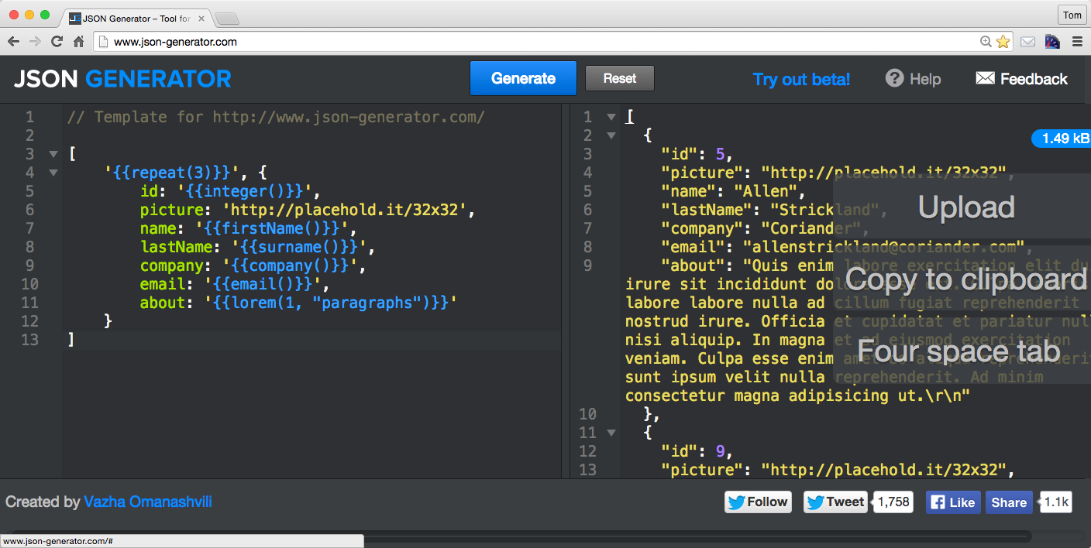Collapse the object at line 11 of output

click(x=611, y=432)
